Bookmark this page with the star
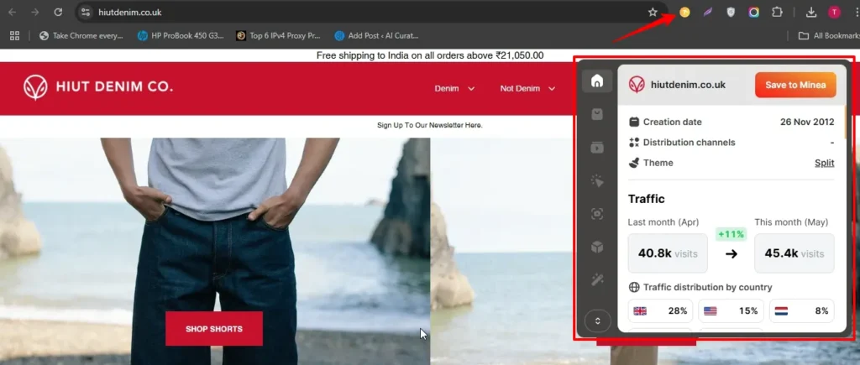 click(653, 12)
